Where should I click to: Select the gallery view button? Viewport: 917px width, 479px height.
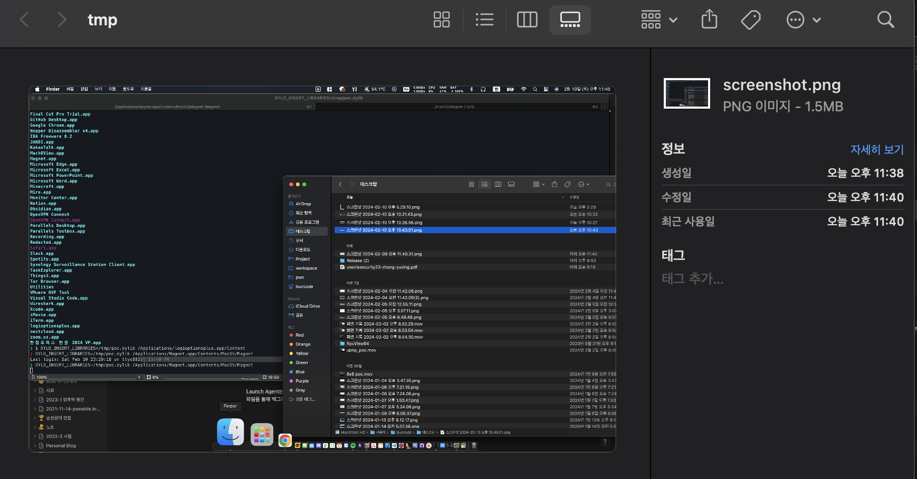(570, 20)
